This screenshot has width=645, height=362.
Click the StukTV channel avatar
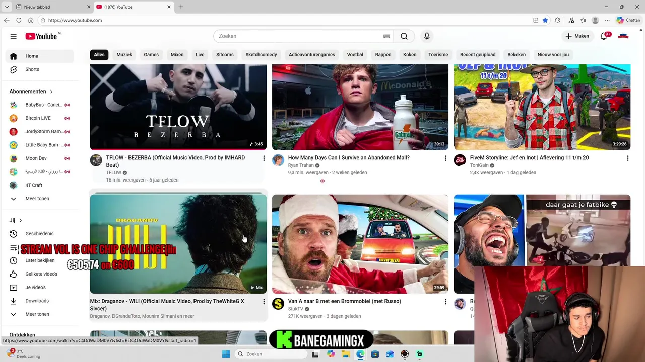coord(278,304)
